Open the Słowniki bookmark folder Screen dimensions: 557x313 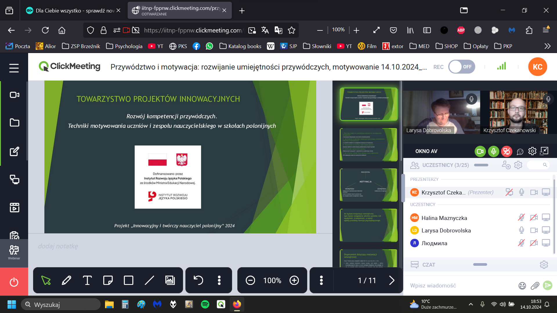(x=317, y=46)
